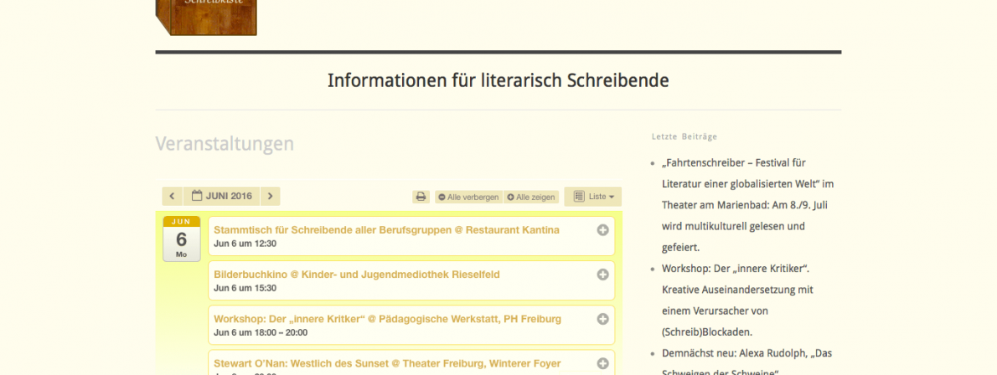The image size is (997, 375).
Task: Expand the Workshop innere Kritker event
Action: [602, 319]
